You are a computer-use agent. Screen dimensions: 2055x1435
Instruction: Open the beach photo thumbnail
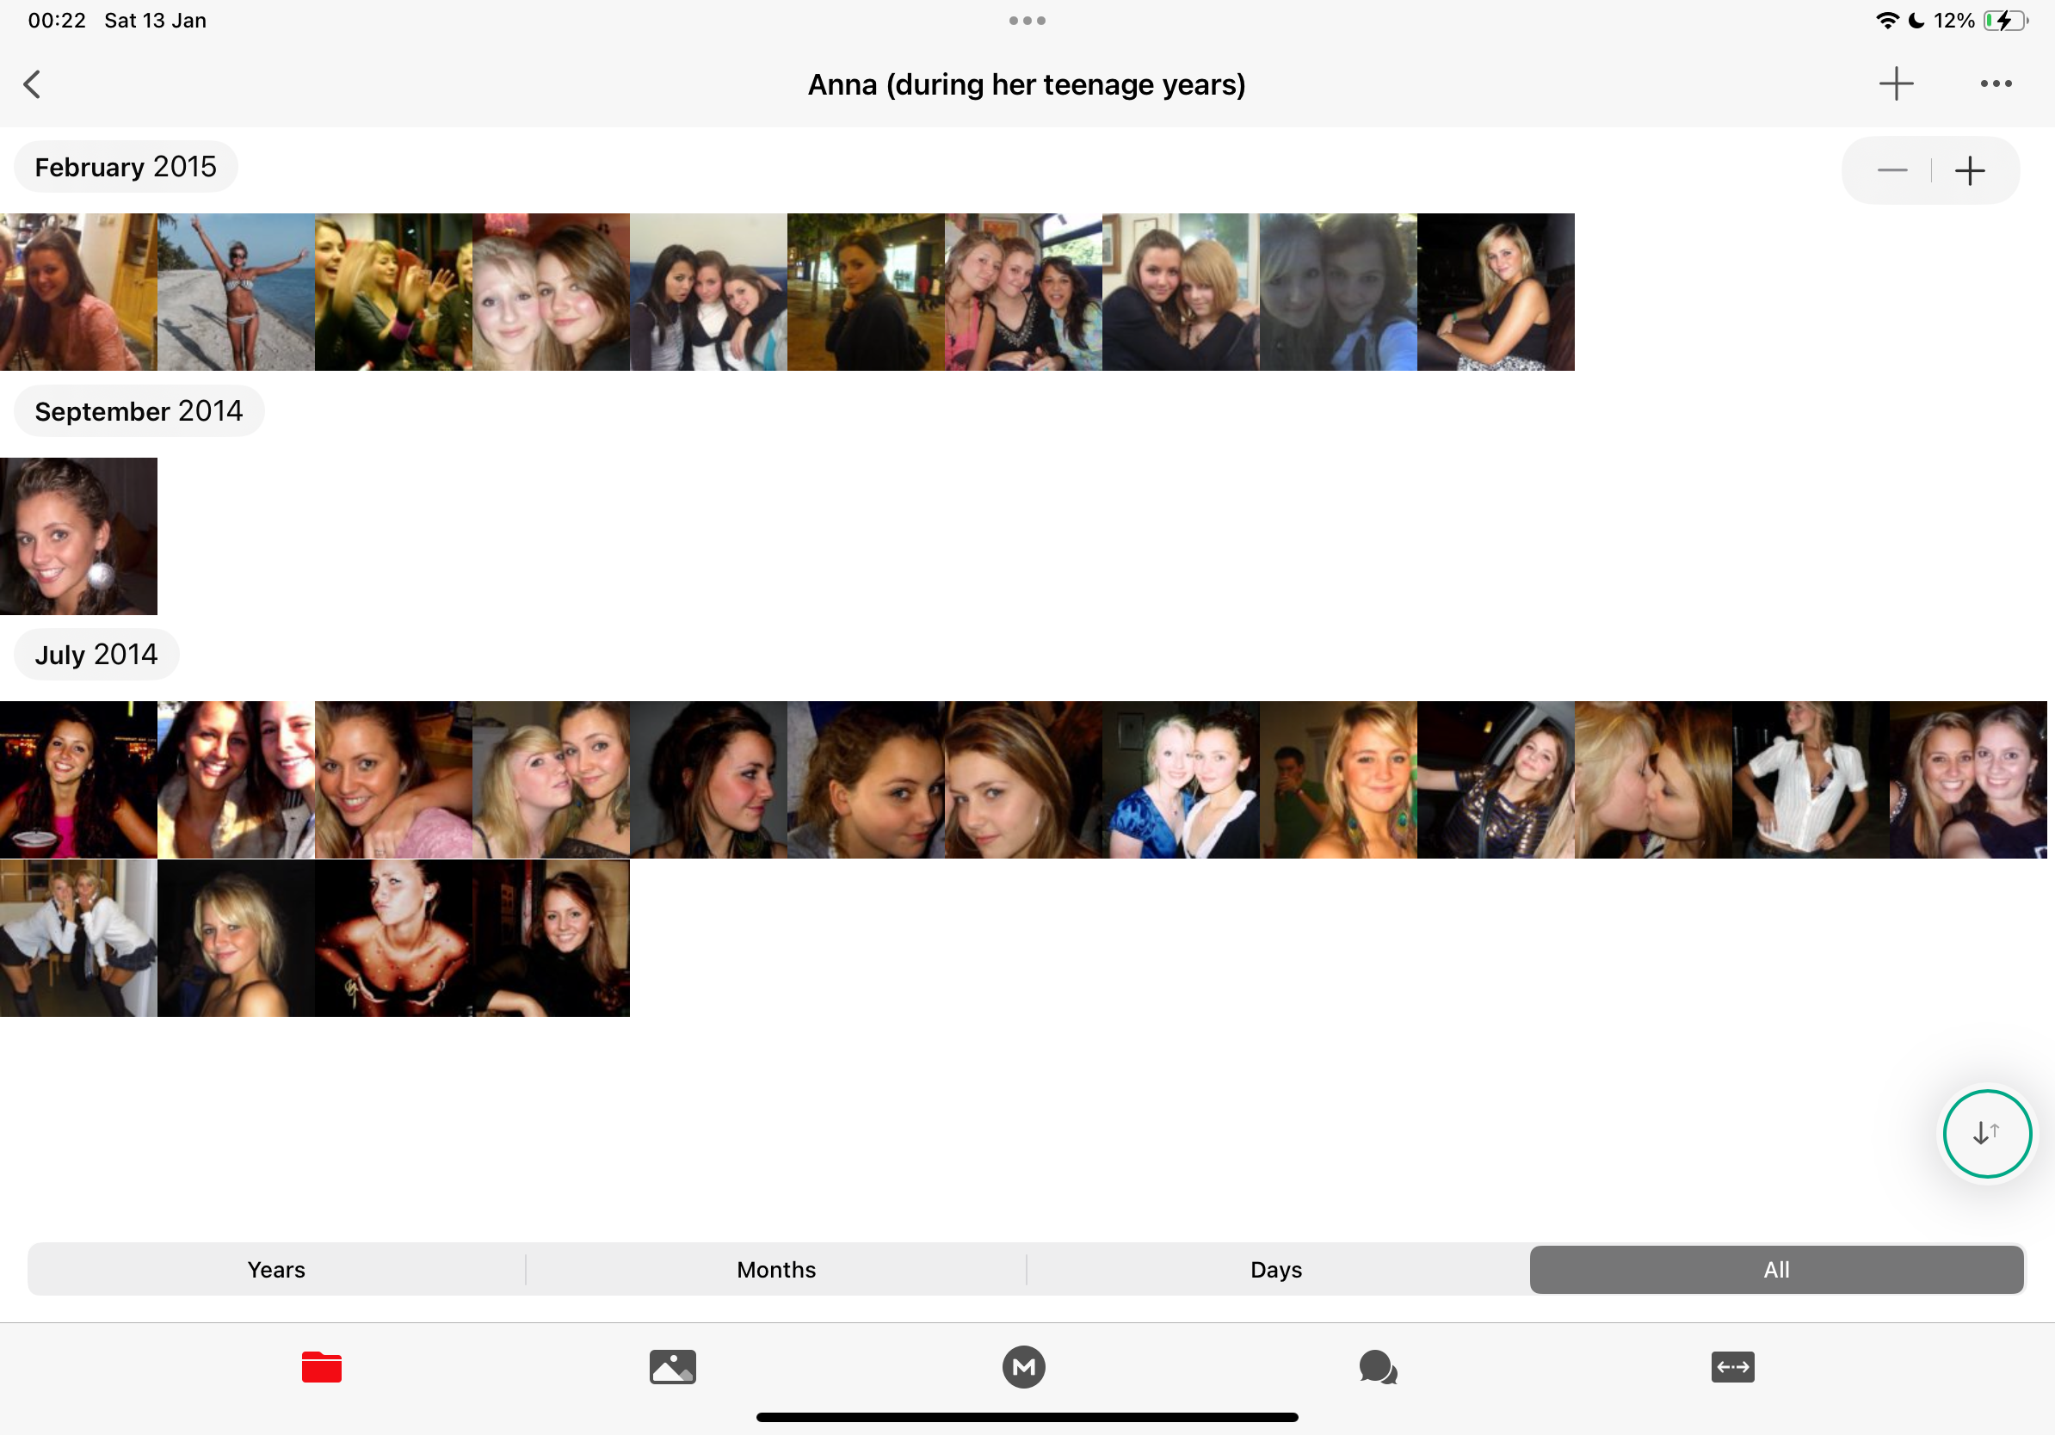(x=236, y=292)
